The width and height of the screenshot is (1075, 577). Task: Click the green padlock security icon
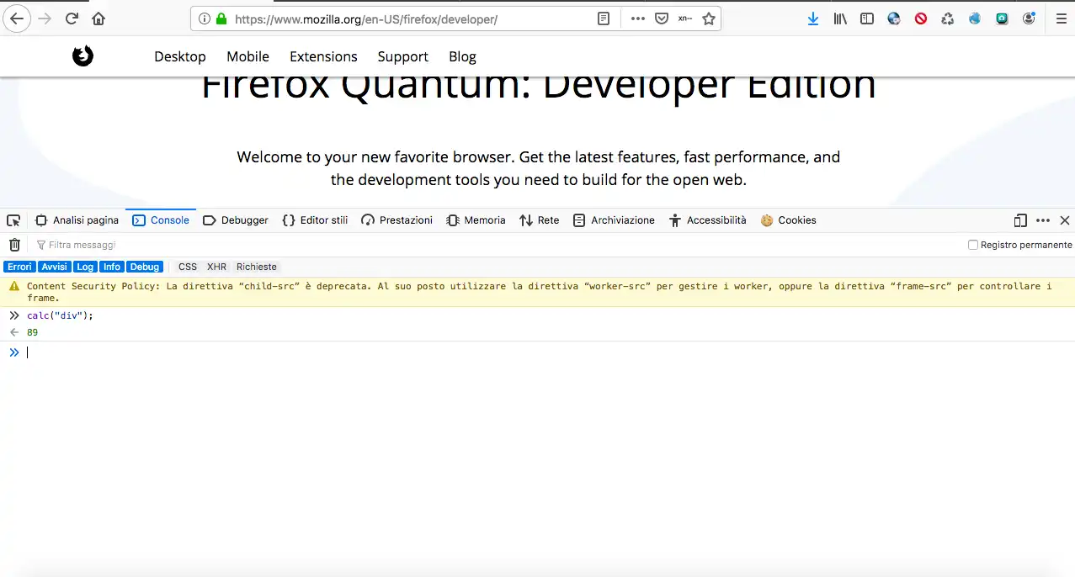click(x=221, y=19)
